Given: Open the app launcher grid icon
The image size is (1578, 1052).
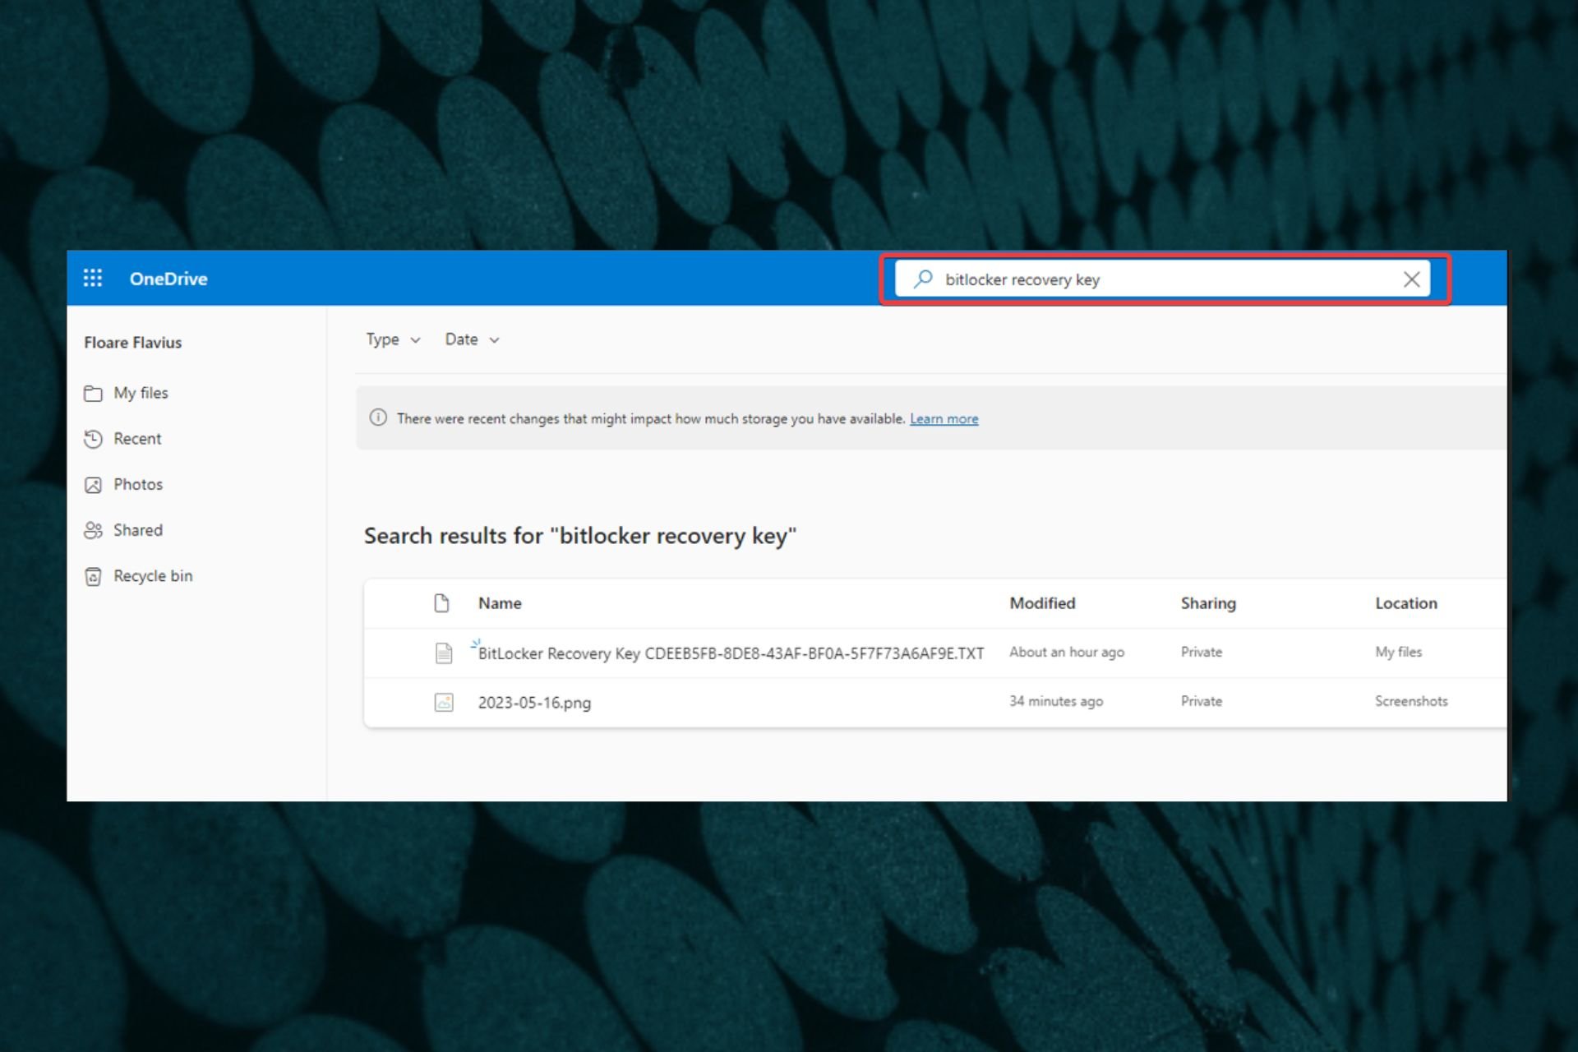Looking at the screenshot, I should [93, 279].
